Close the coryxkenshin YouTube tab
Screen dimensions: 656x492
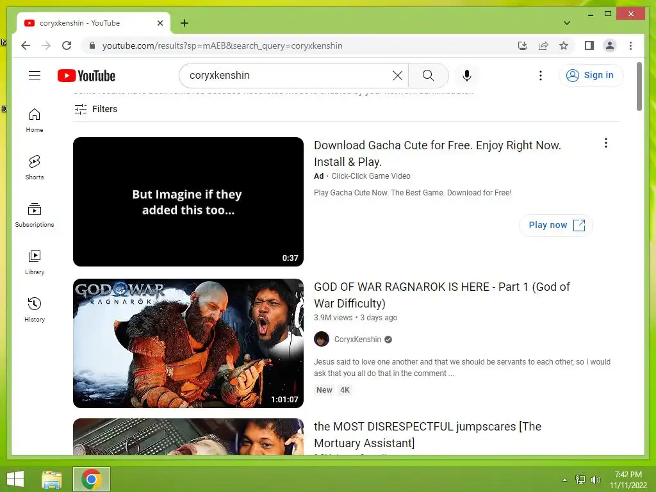[160, 23]
